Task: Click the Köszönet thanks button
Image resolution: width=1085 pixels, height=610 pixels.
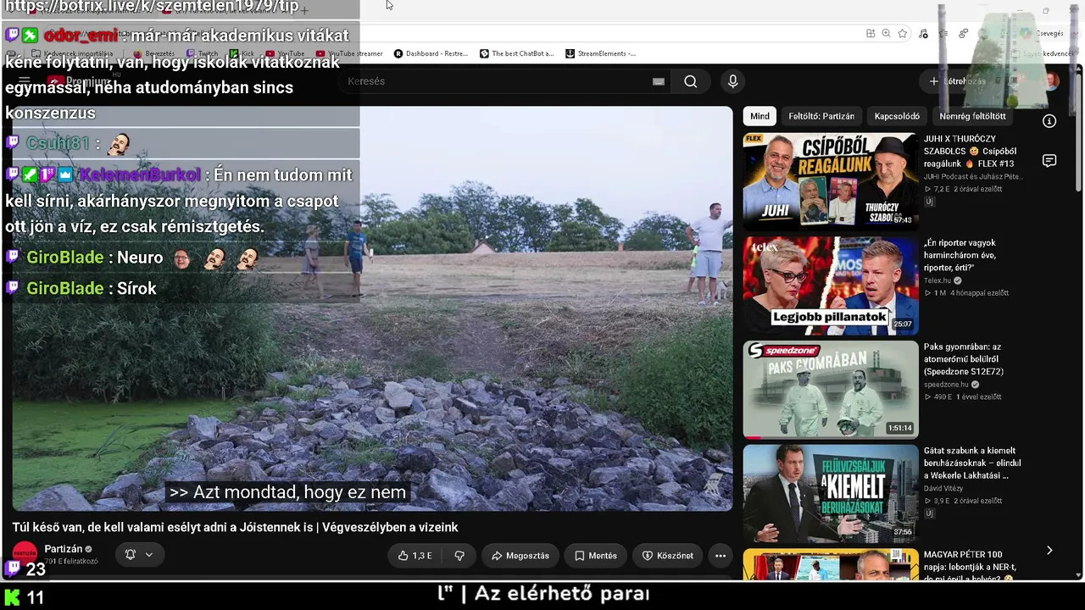Action: pos(667,556)
